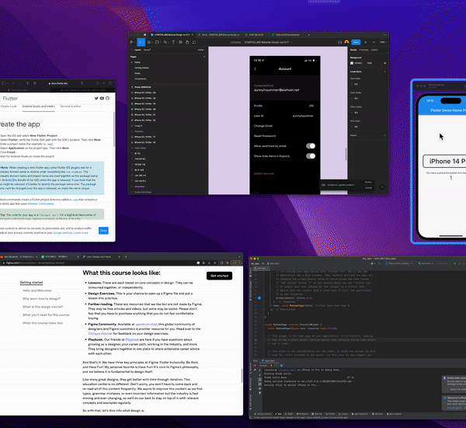Open file name dropdown chevron in Figma header

(291, 42)
